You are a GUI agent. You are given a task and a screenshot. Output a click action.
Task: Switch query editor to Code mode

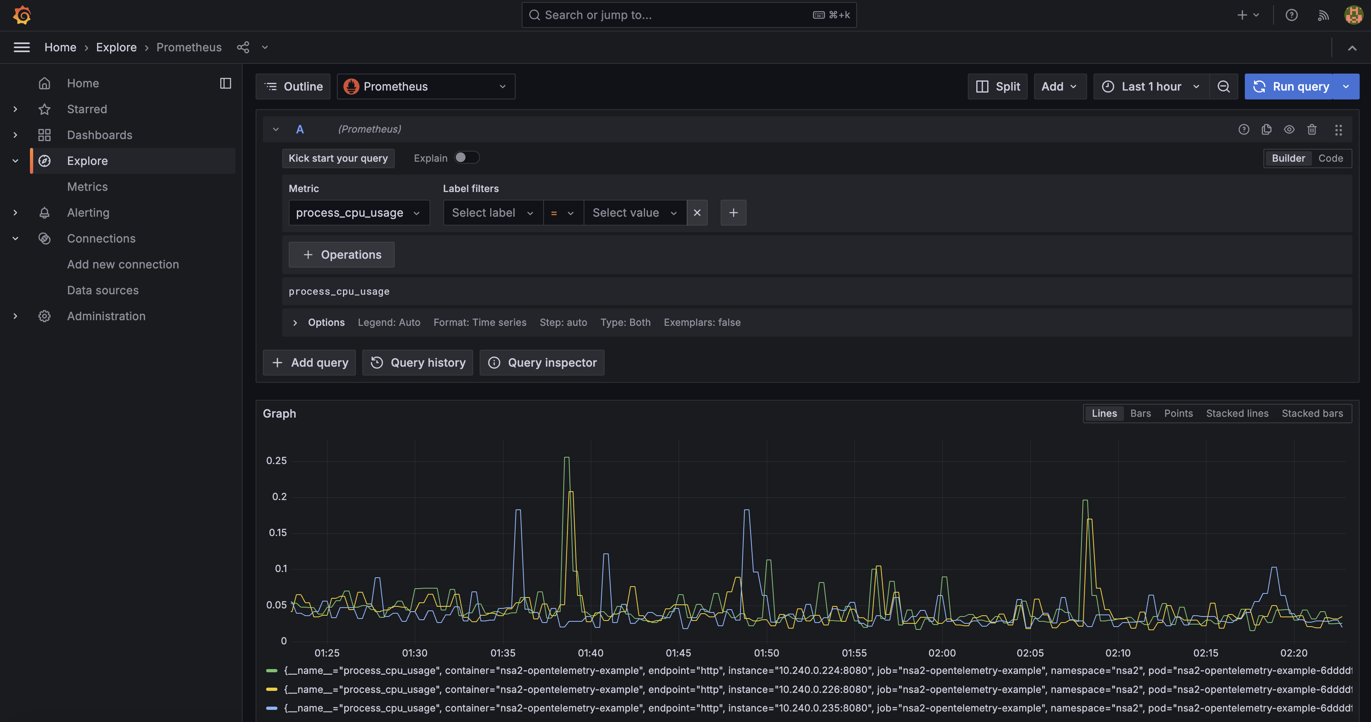(1331, 158)
